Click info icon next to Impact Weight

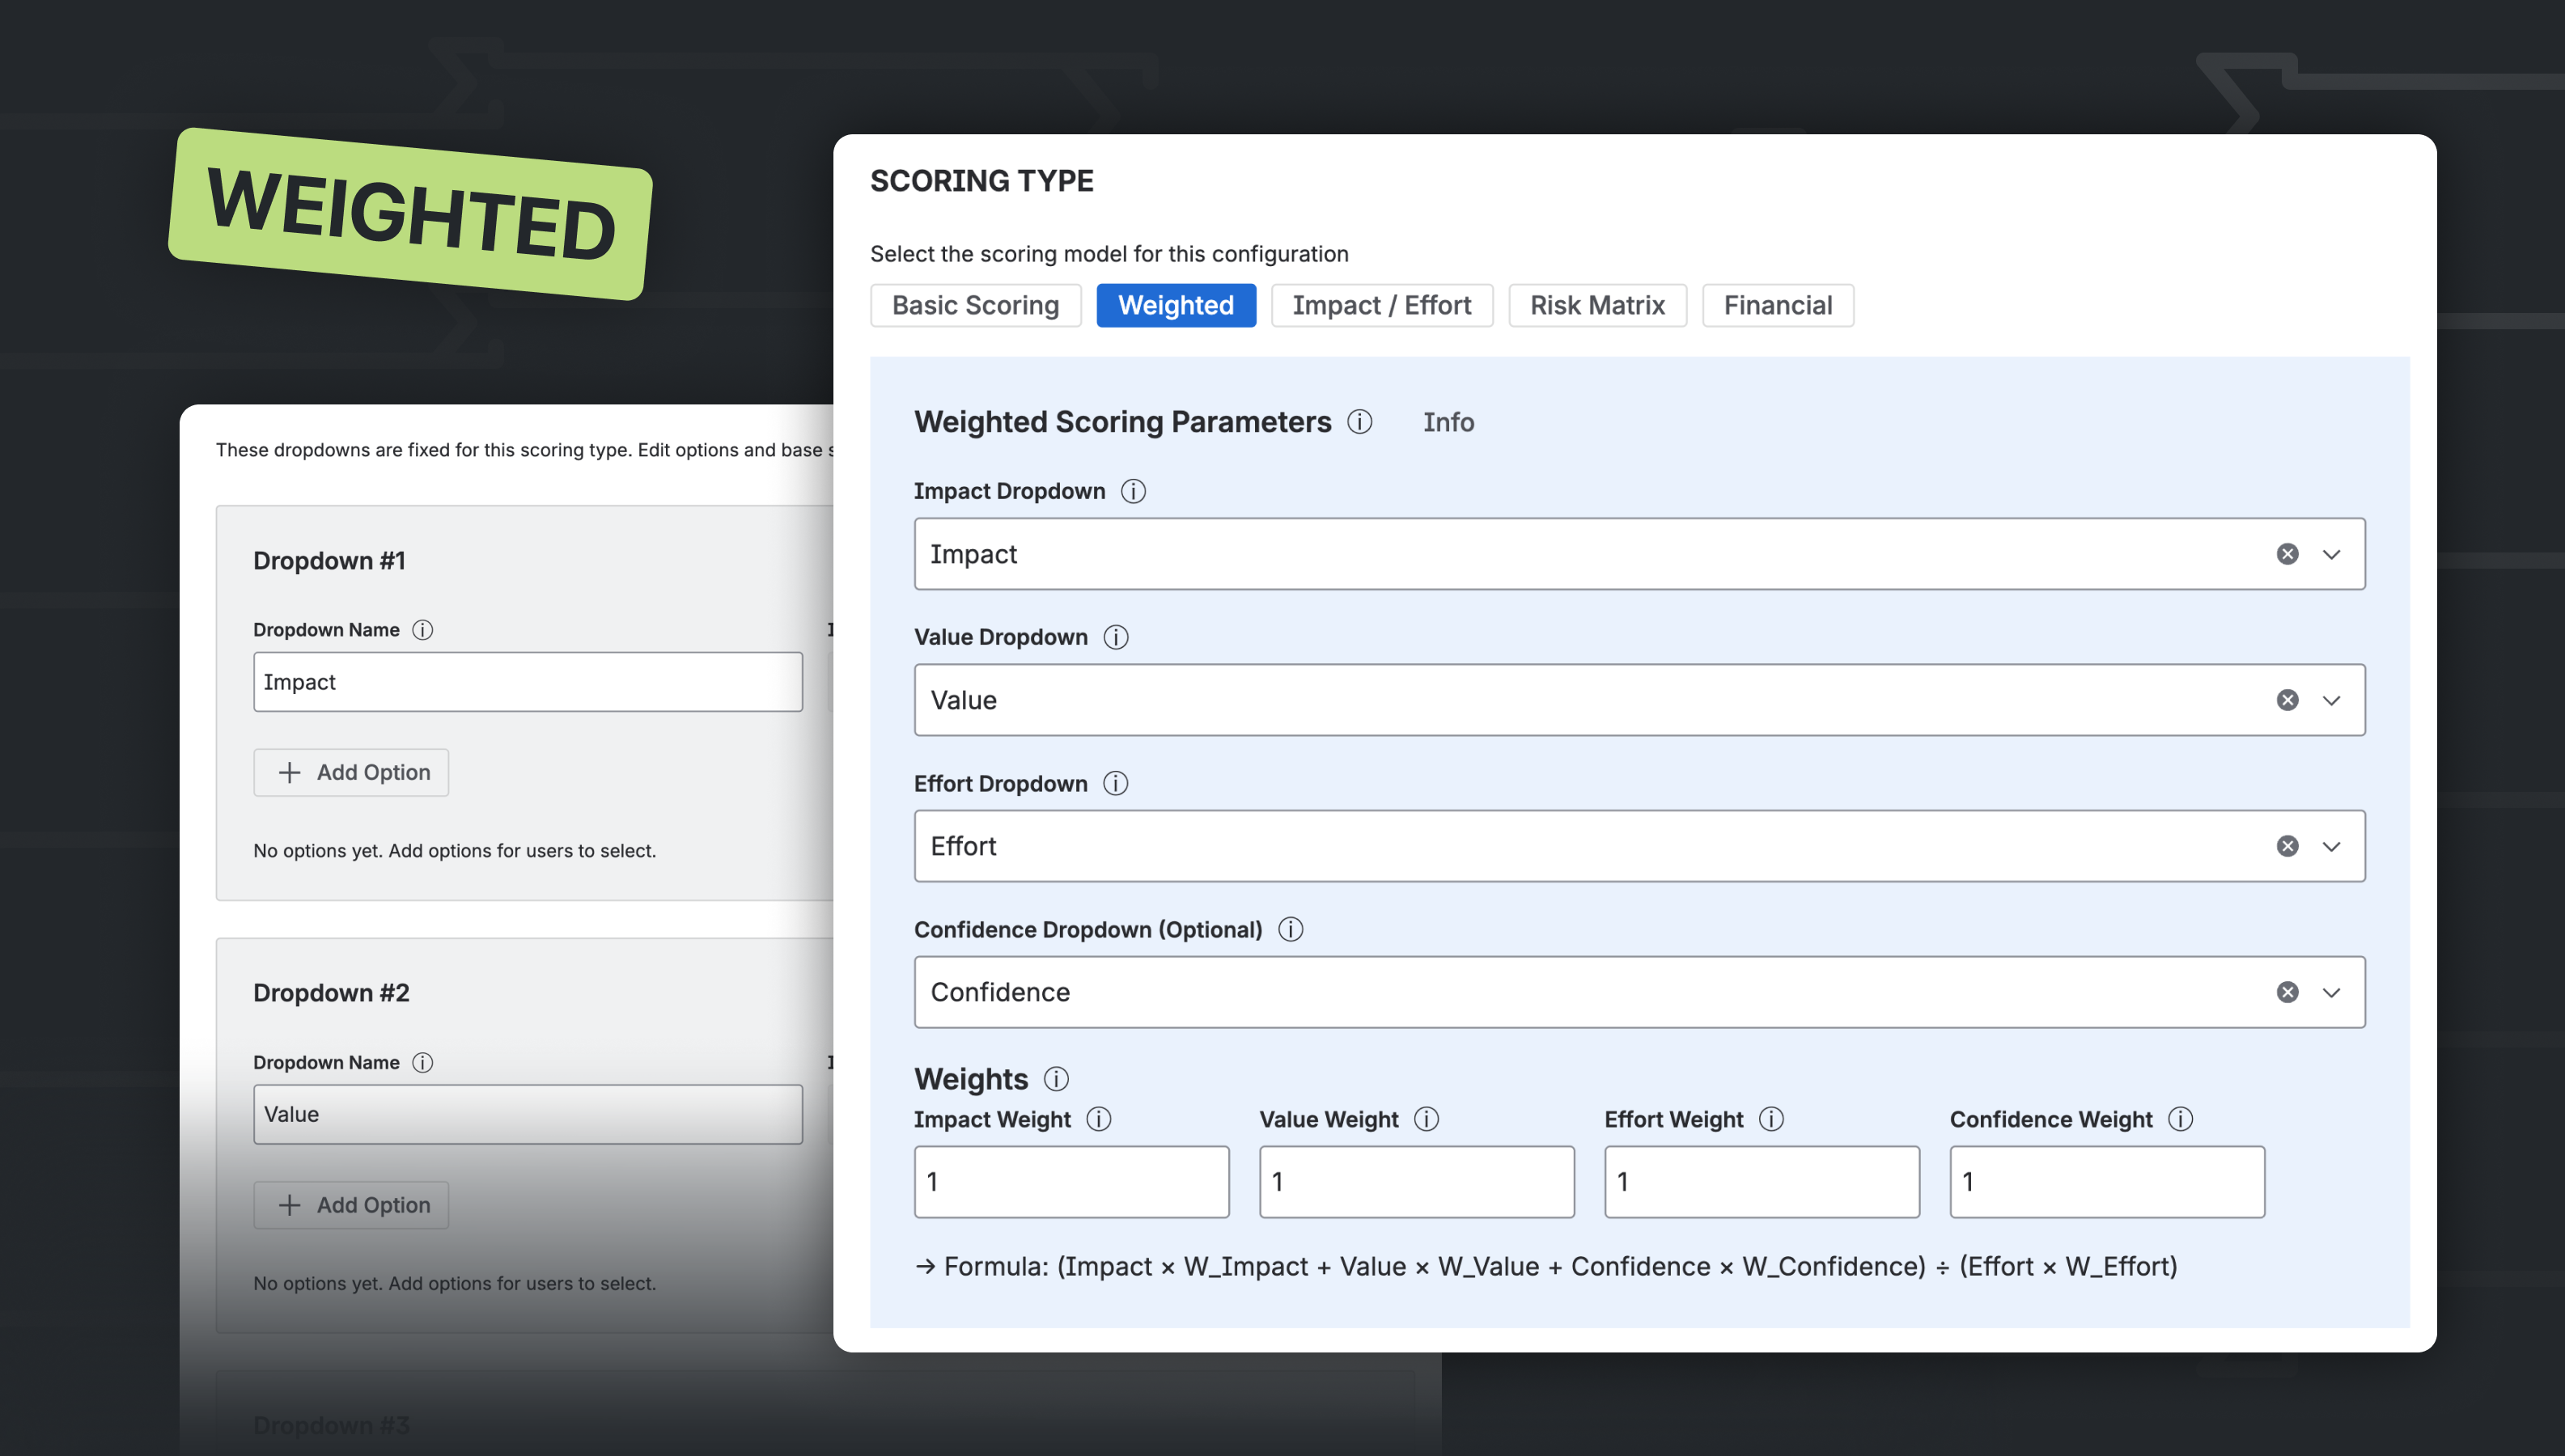(1100, 1119)
